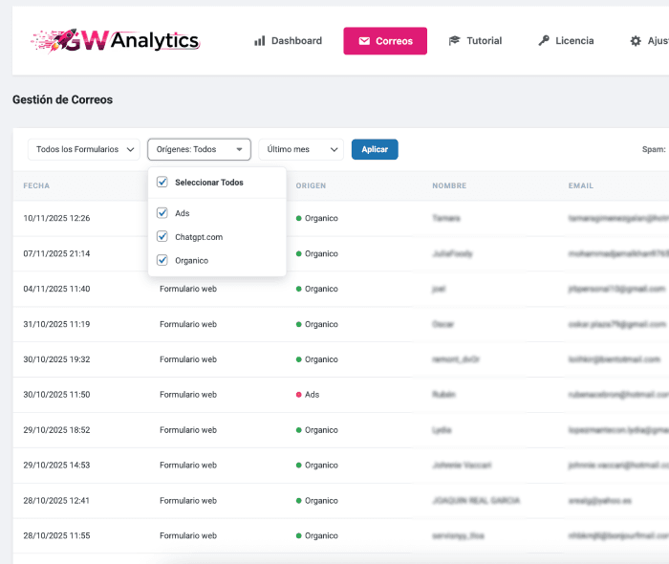Click Organico origin in the 04/11/2025 11:40 row
Screen dimensions: 669x564
317,289
